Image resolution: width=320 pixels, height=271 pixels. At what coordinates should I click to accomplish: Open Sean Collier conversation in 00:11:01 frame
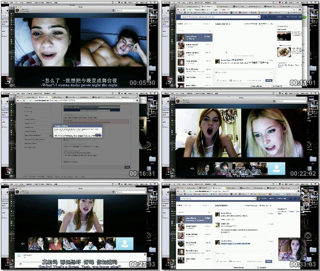(194, 79)
